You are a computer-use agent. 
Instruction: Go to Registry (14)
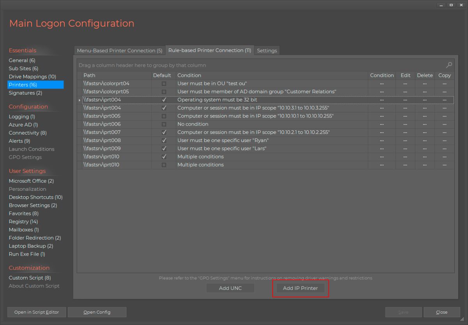click(23, 222)
